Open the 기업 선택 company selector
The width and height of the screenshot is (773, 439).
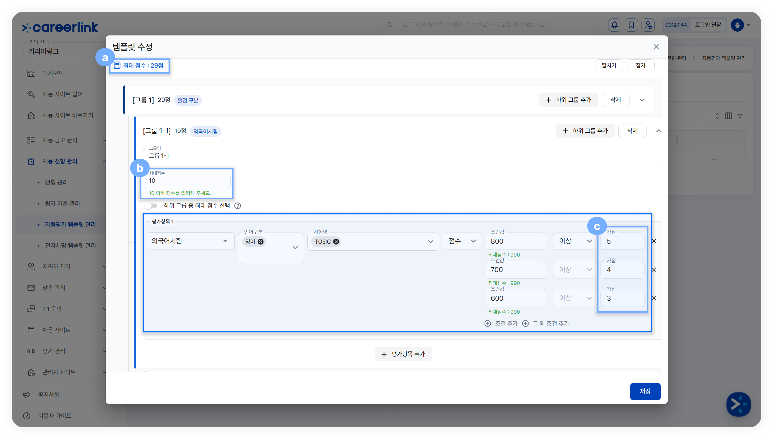point(65,51)
